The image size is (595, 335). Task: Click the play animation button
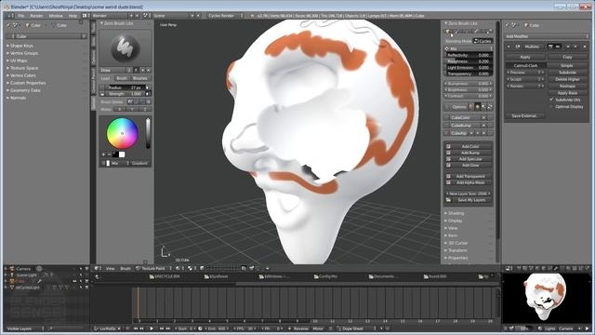tap(152, 328)
